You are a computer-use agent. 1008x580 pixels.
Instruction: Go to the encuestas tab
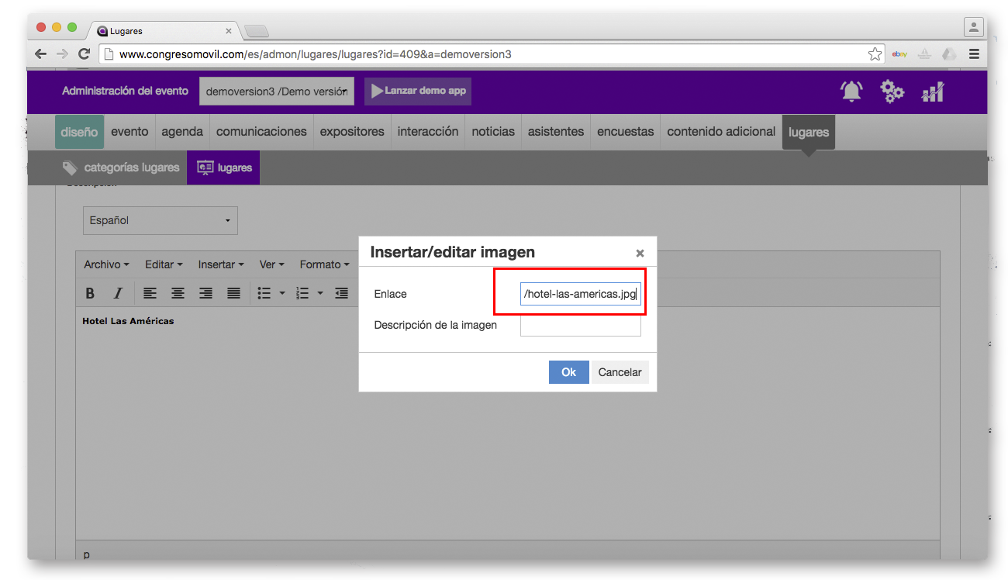[x=626, y=132]
